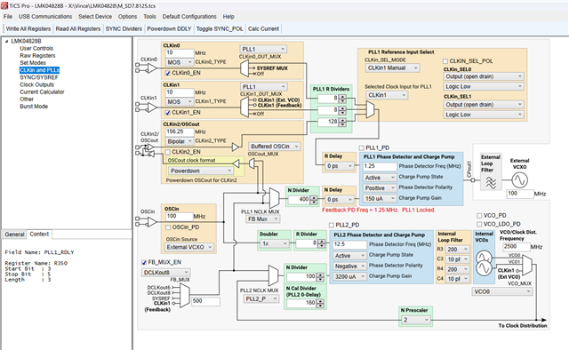Click Calc Current button
The image size is (569, 350).
pyautogui.click(x=263, y=29)
